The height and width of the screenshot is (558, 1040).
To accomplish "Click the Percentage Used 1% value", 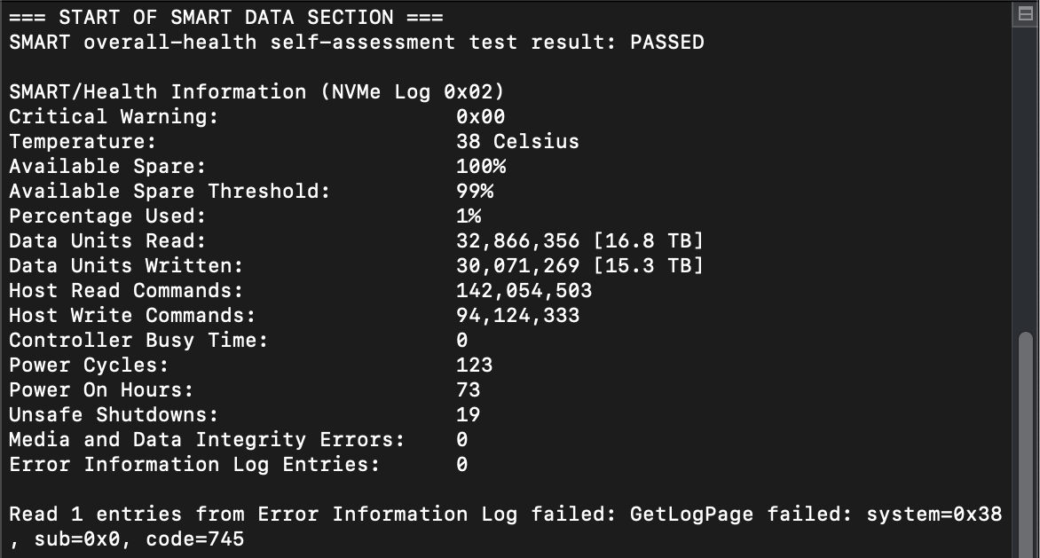I will tap(468, 216).
